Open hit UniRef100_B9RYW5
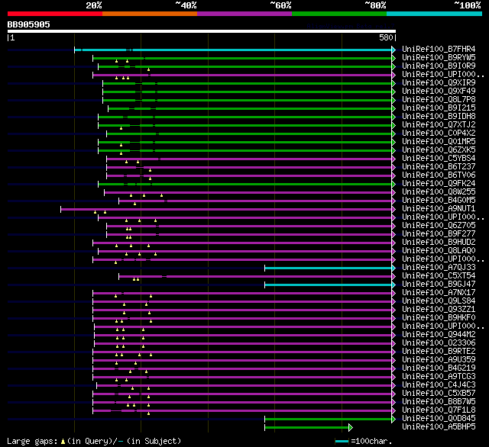This screenshot has width=489, height=447. 439,57
